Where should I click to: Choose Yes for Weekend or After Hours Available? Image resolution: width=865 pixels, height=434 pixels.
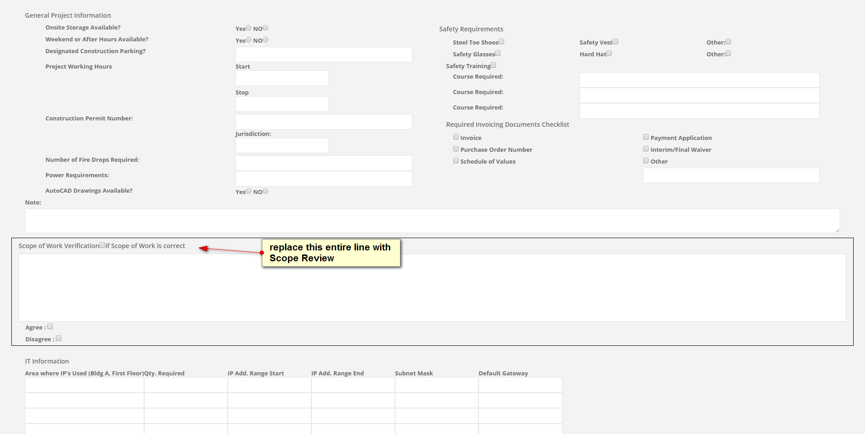(x=249, y=40)
